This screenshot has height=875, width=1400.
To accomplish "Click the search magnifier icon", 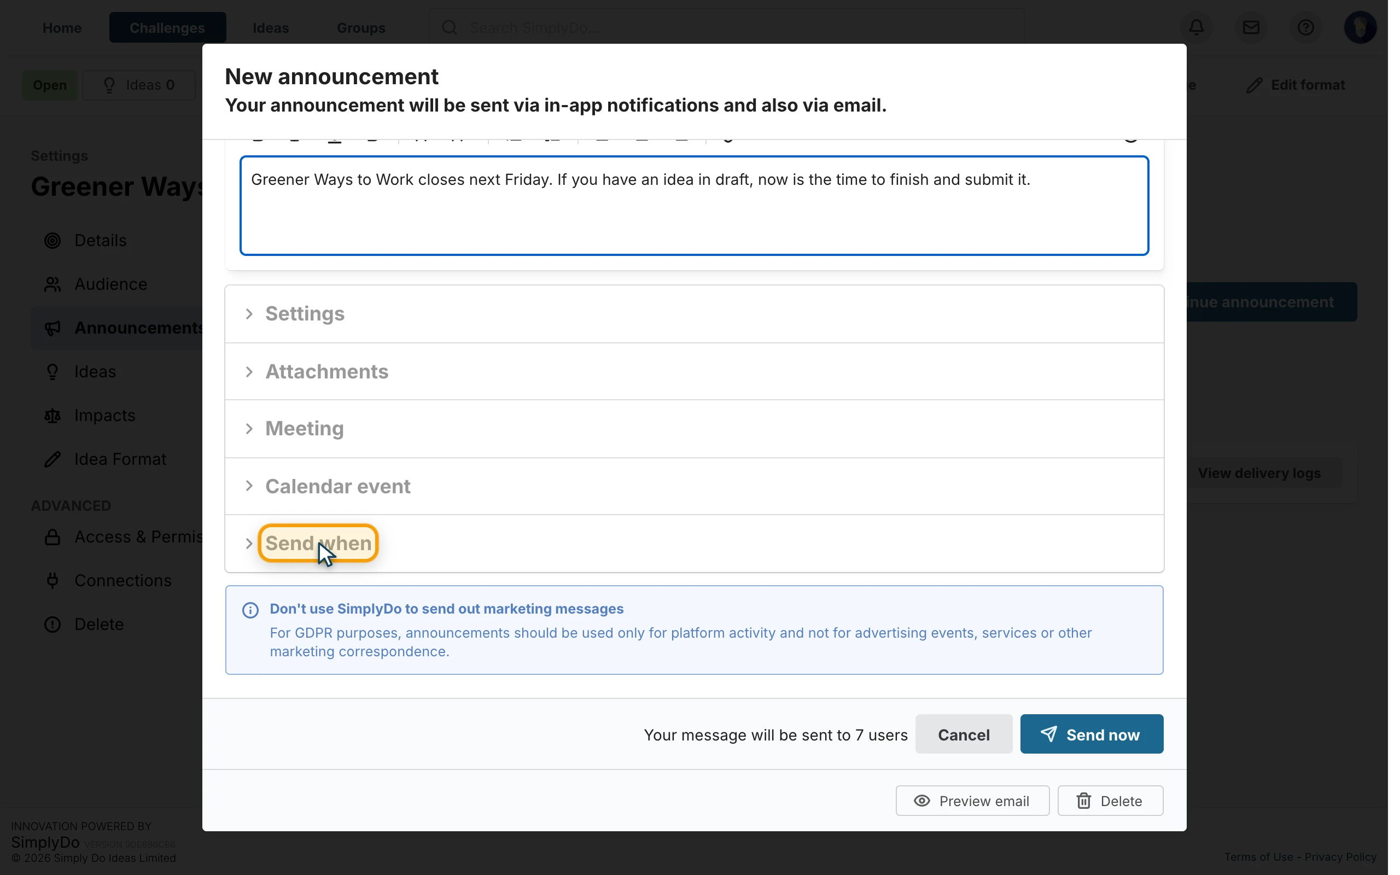I will tap(450, 27).
